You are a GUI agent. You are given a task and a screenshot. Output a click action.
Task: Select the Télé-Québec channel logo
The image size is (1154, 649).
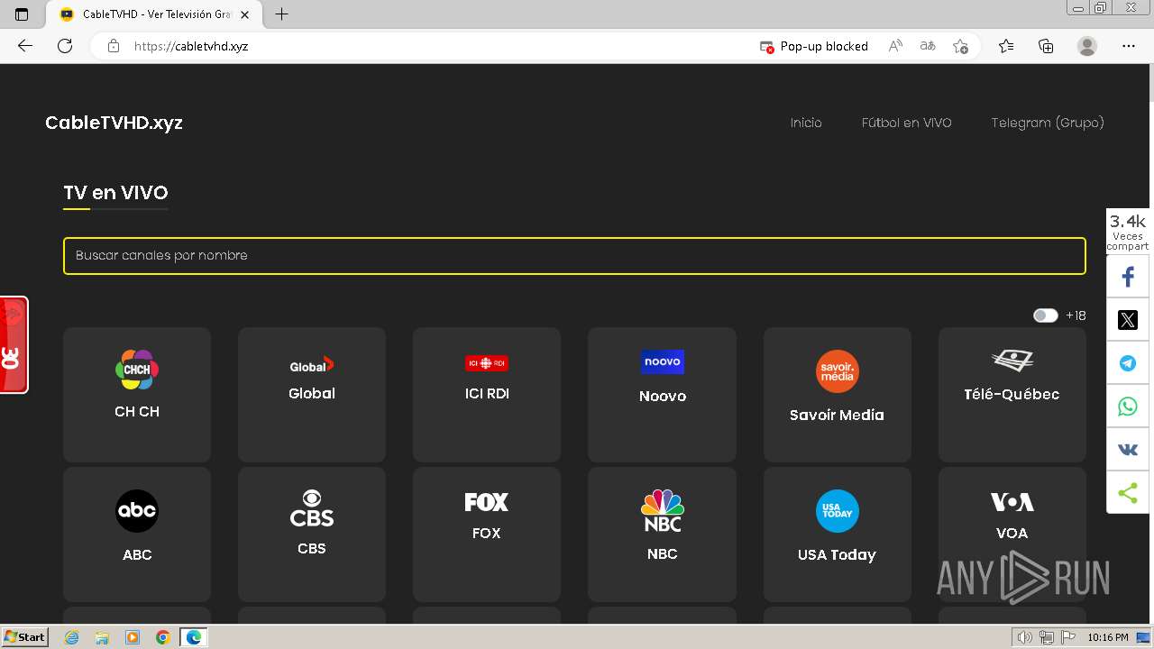tap(1012, 361)
